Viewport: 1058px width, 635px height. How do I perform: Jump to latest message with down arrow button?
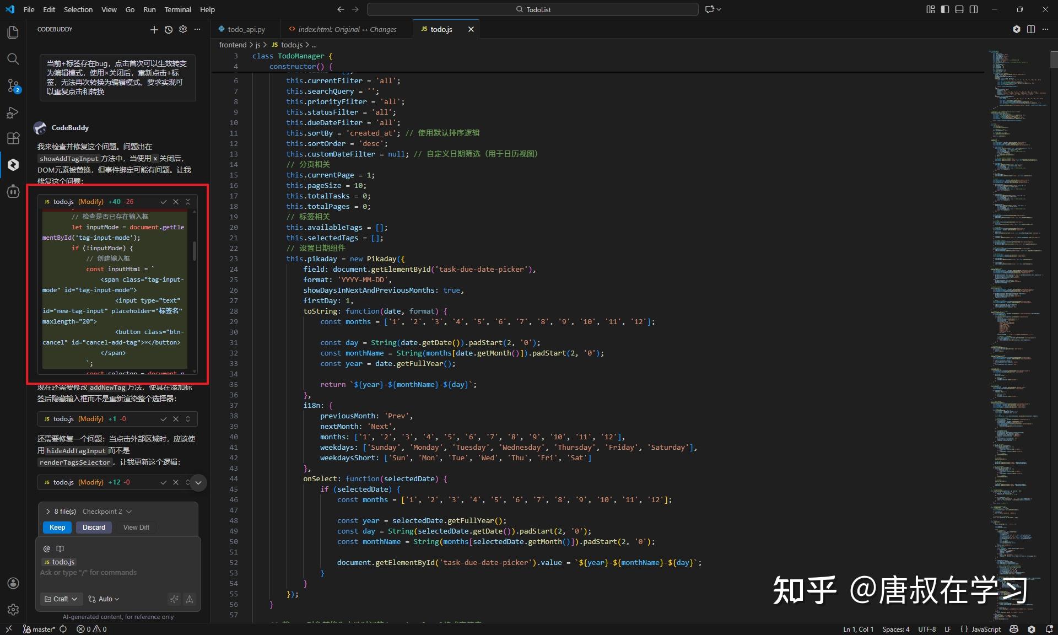click(198, 483)
